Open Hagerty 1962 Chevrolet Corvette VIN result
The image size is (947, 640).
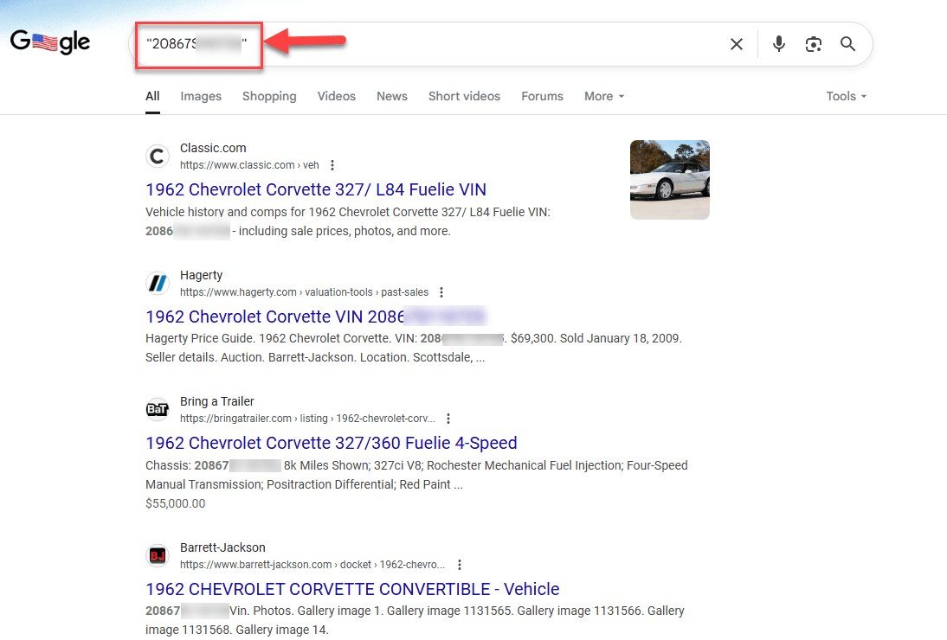click(316, 316)
